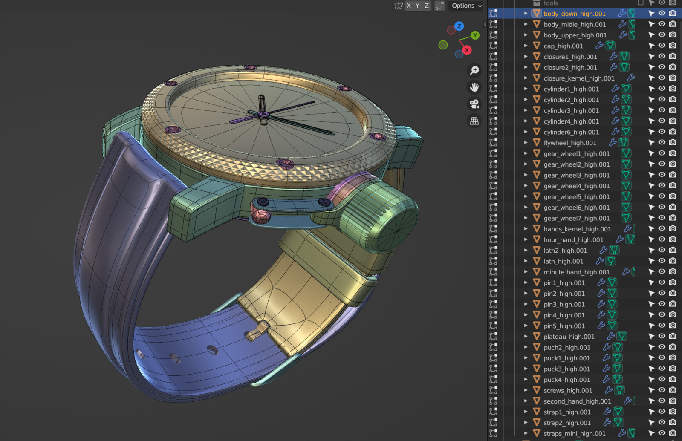The width and height of the screenshot is (682, 441).
Task: Click the red X axis gizmo circle
Action: coord(467,50)
